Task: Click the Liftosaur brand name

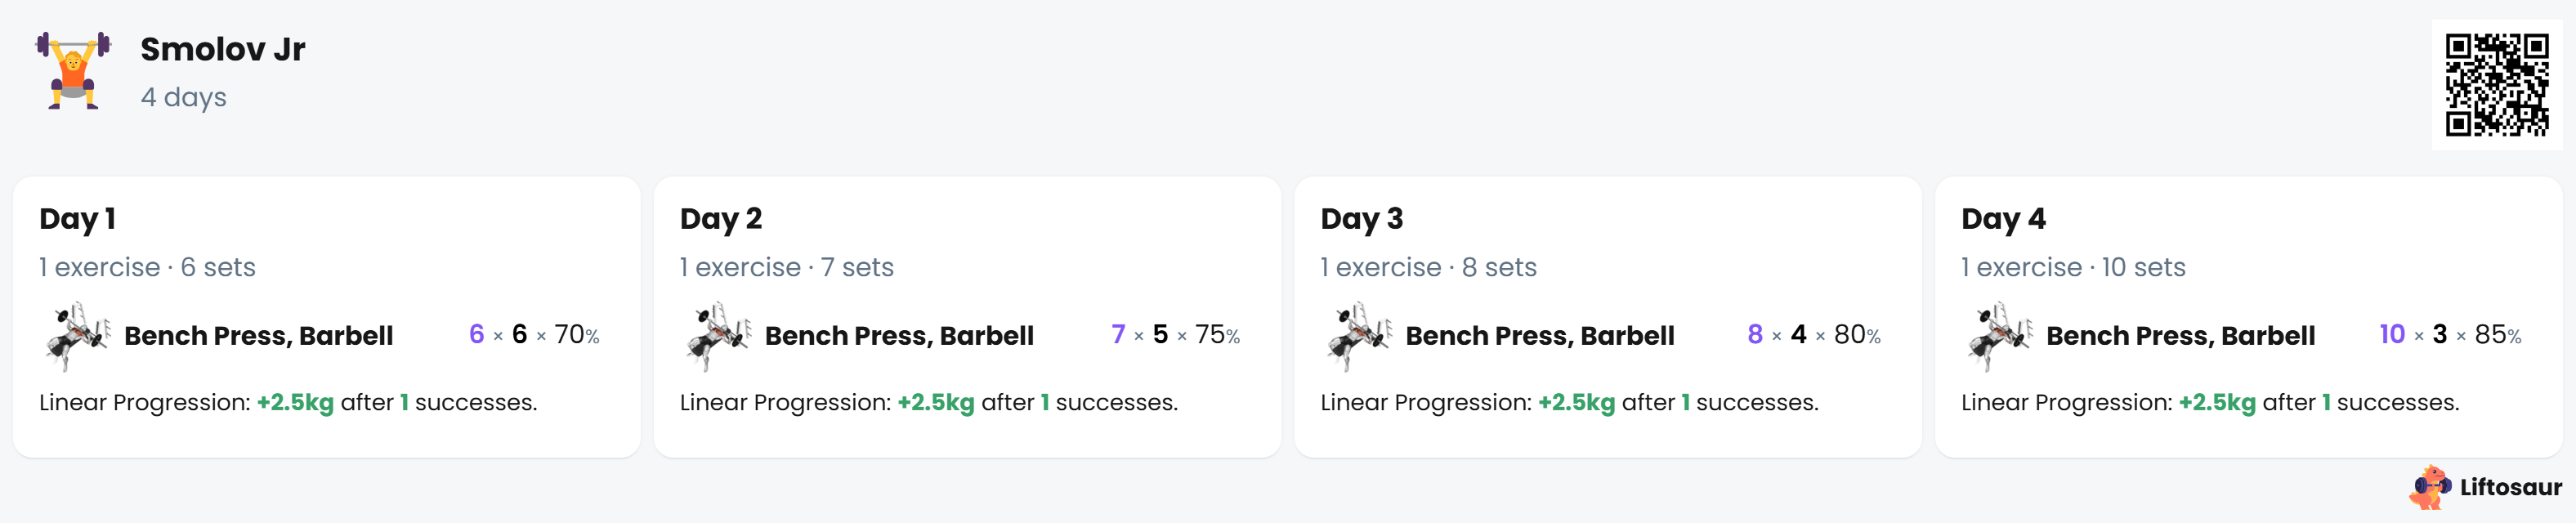Action: [2510, 487]
